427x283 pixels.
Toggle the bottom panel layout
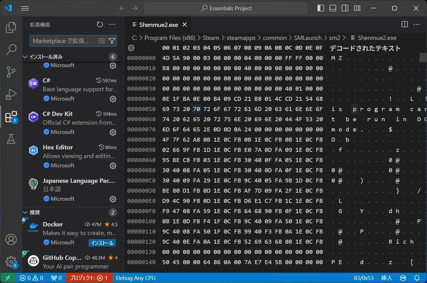click(333, 8)
